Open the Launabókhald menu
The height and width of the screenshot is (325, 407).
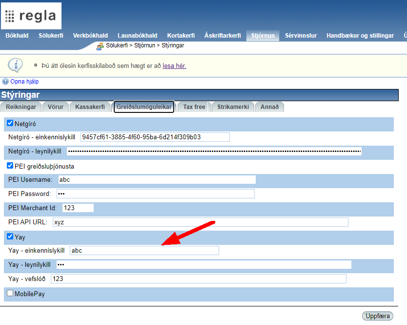[x=137, y=36]
